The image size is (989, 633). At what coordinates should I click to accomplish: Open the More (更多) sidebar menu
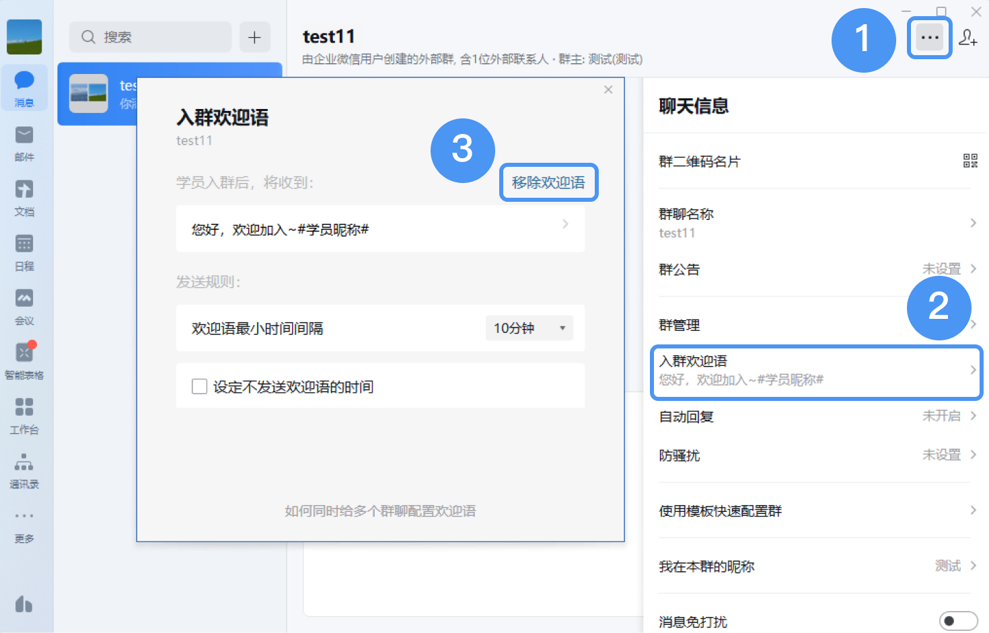click(x=24, y=525)
